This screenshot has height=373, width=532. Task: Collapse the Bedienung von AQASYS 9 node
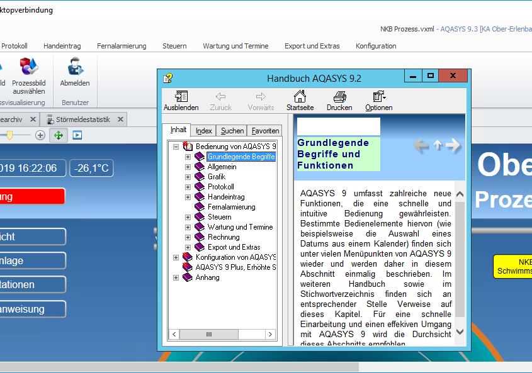coord(176,147)
